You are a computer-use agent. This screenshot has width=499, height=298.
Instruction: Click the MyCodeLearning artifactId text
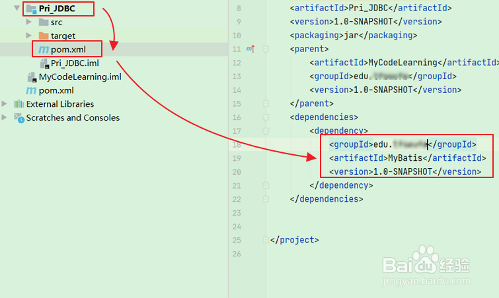[403, 63]
